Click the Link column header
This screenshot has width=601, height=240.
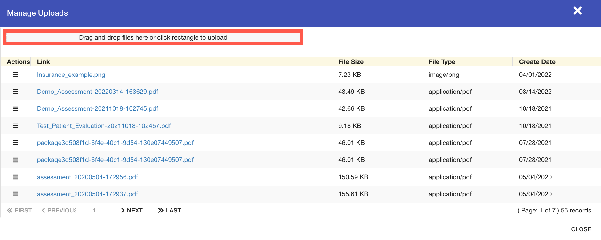pyautogui.click(x=44, y=62)
